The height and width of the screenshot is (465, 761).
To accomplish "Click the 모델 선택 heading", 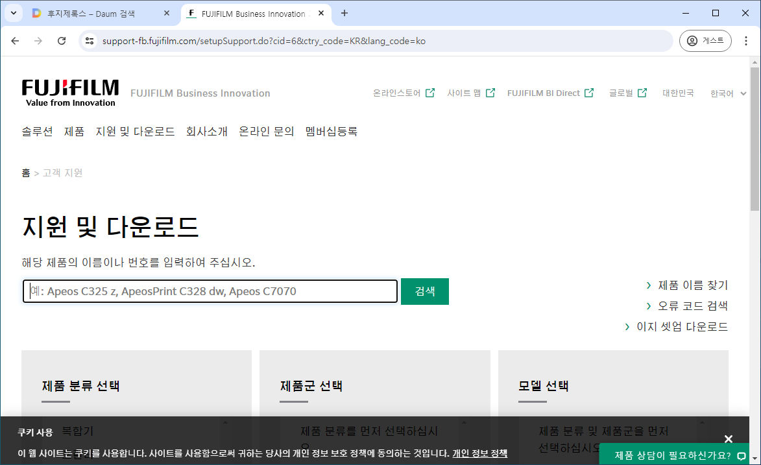I will (x=544, y=386).
